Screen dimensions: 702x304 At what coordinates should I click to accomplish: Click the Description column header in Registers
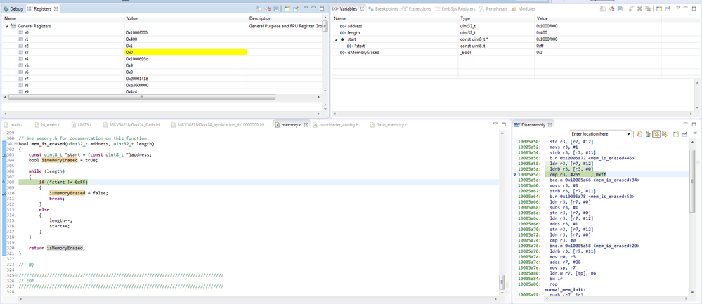[285, 19]
